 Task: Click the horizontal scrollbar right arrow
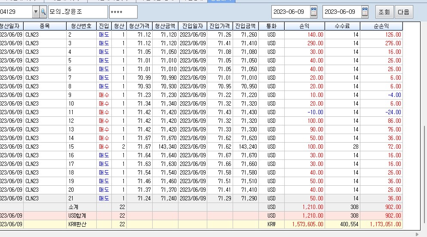416,234
